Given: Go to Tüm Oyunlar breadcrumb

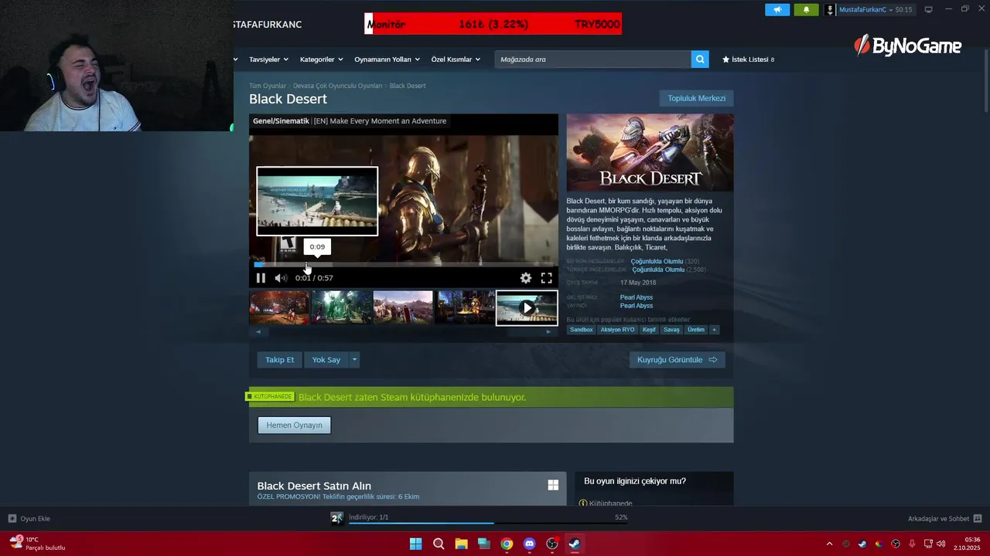Looking at the screenshot, I should 267,86.
